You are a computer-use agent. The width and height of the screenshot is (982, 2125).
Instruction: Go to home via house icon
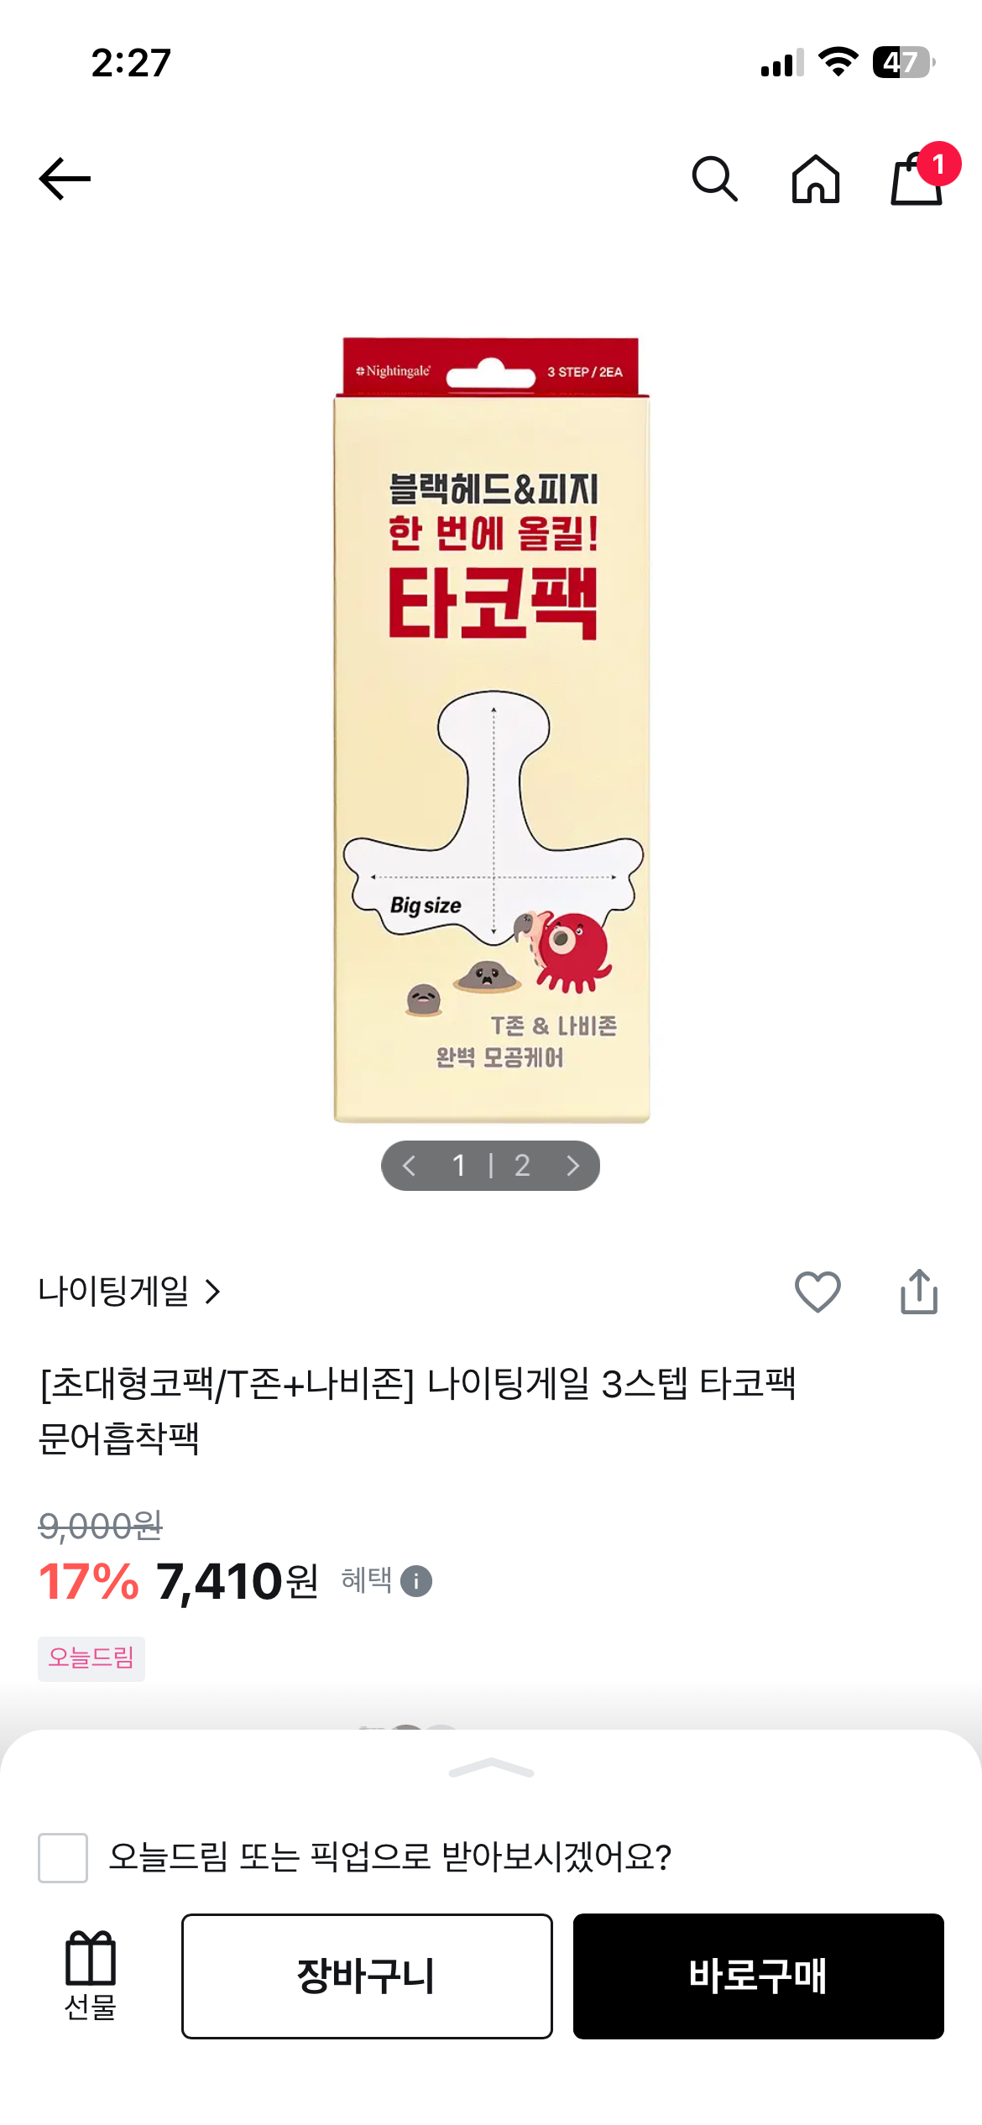click(816, 179)
